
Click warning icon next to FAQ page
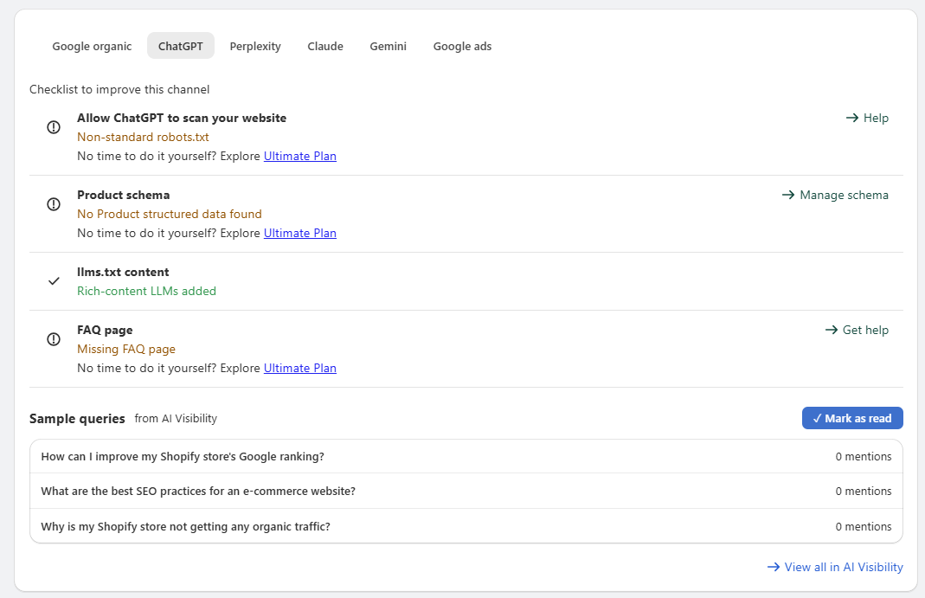(x=54, y=339)
